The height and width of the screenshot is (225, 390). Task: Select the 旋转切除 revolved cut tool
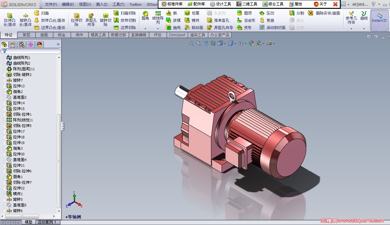(105, 20)
